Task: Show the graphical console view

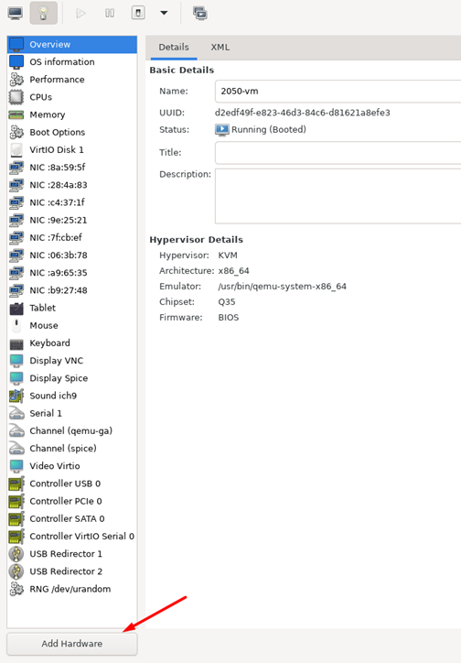Action: pyautogui.click(x=16, y=13)
